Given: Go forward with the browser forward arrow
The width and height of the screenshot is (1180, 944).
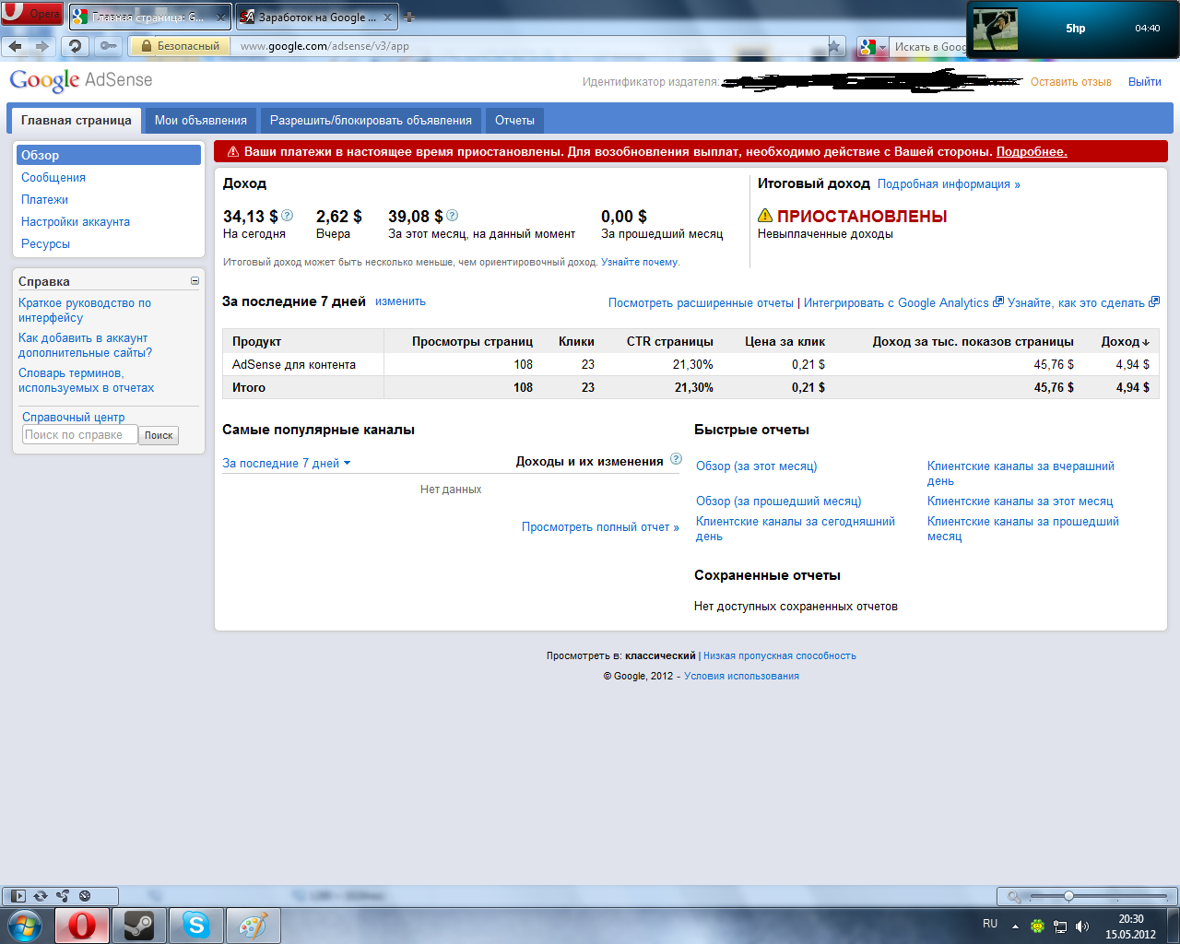Looking at the screenshot, I should pyautogui.click(x=41, y=46).
